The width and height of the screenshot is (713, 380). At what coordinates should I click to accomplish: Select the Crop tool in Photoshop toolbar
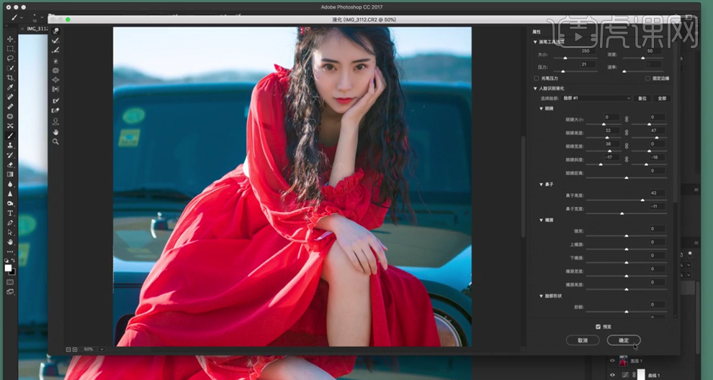click(x=10, y=78)
